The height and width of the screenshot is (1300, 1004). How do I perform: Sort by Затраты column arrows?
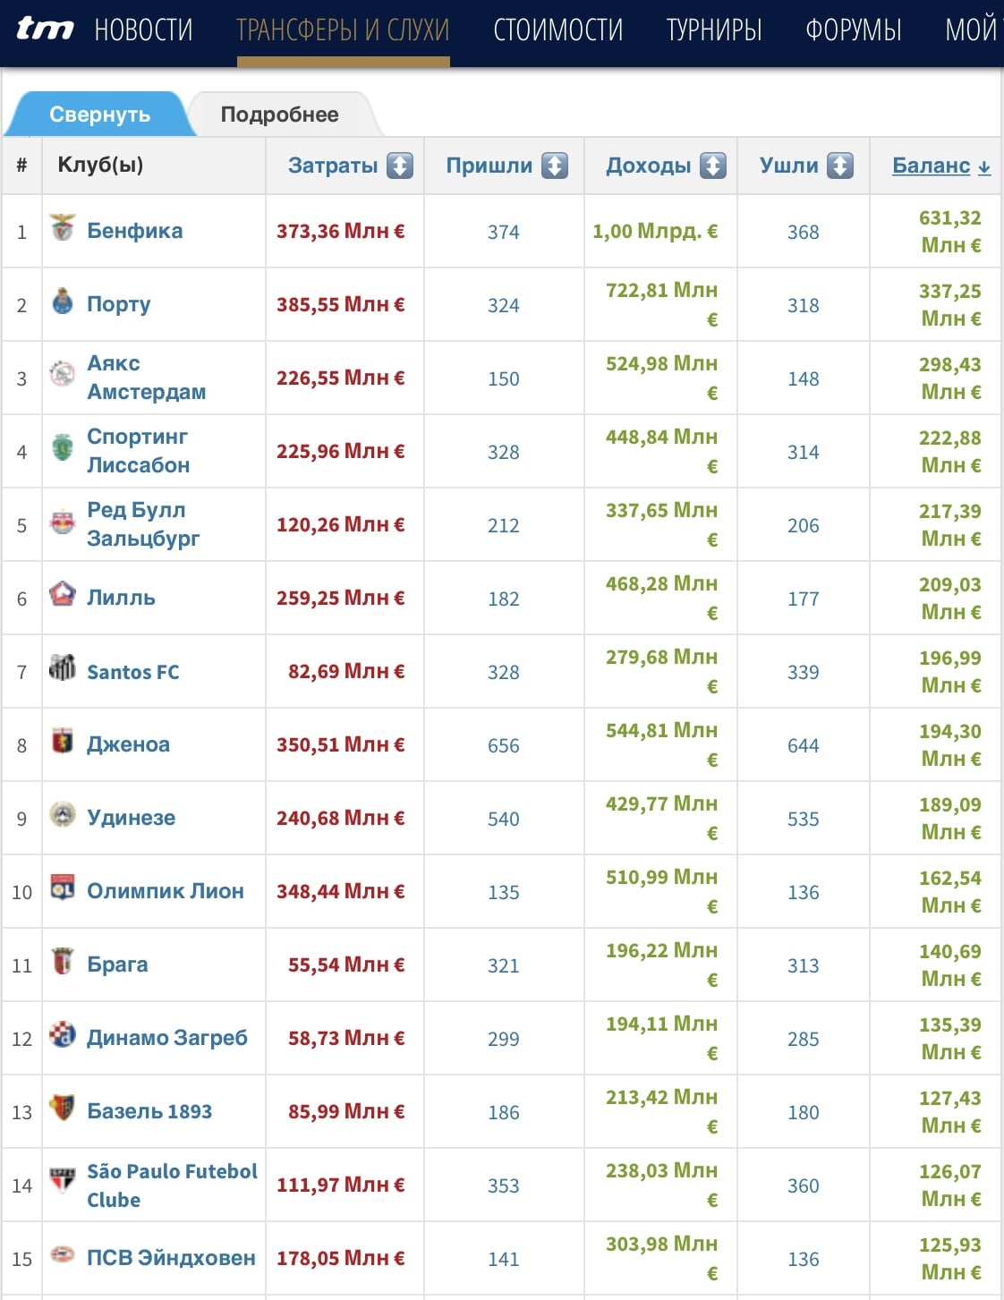[x=400, y=166]
